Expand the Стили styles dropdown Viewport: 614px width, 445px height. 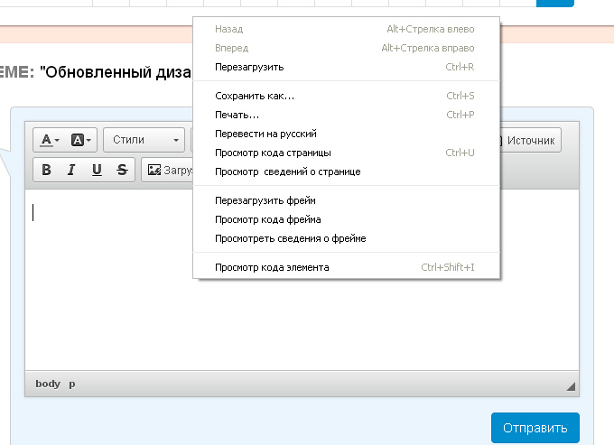click(144, 140)
